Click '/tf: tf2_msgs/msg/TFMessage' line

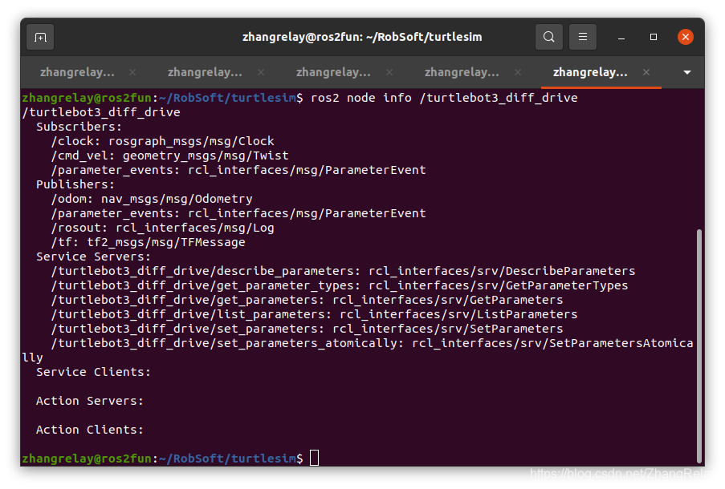[x=148, y=242]
